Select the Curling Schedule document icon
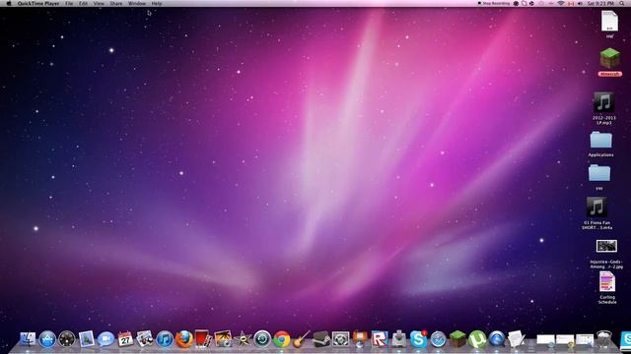The height and width of the screenshot is (354, 631). [607, 282]
